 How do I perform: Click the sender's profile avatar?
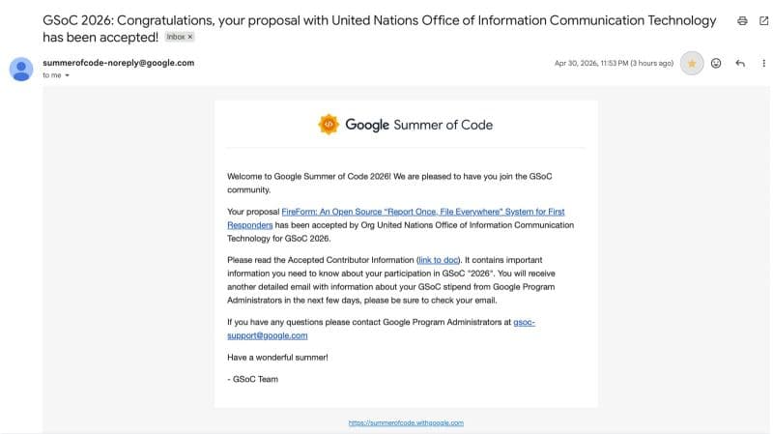tap(21, 69)
